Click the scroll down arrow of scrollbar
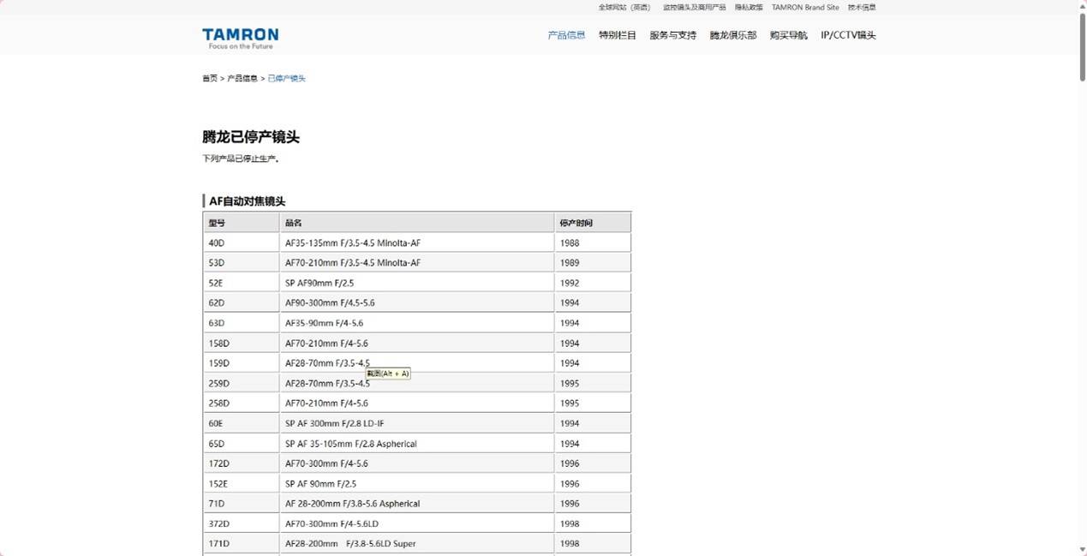This screenshot has height=556, width=1087. pyautogui.click(x=1082, y=549)
